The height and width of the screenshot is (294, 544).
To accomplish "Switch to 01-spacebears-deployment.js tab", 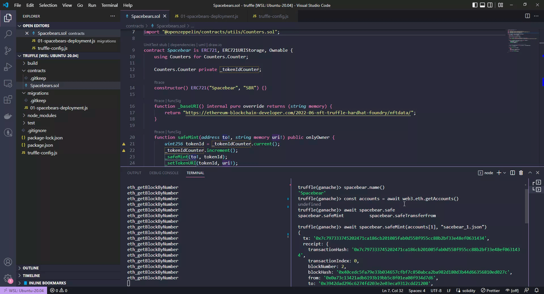I will coord(209,16).
